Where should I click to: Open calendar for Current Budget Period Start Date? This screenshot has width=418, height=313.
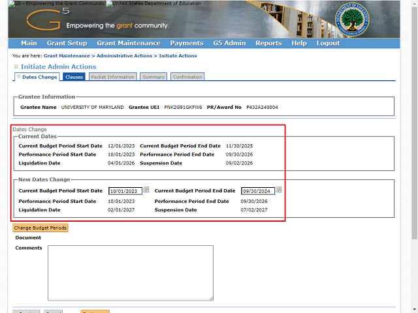point(146,190)
